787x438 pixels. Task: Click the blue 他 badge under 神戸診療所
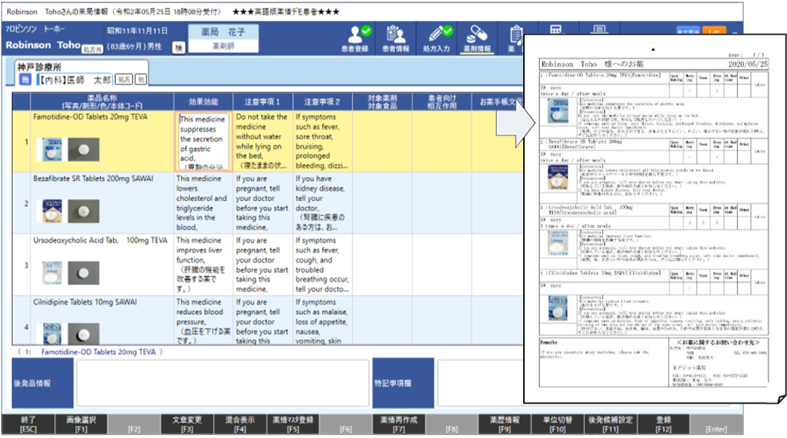(x=25, y=79)
